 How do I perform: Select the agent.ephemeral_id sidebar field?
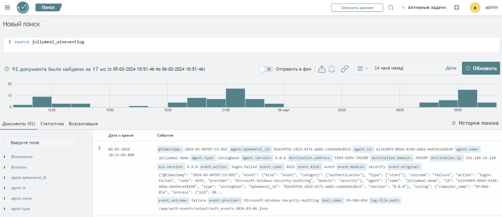[28, 177]
